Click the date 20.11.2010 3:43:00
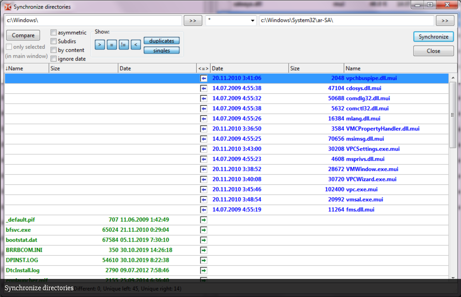 tap(237, 149)
